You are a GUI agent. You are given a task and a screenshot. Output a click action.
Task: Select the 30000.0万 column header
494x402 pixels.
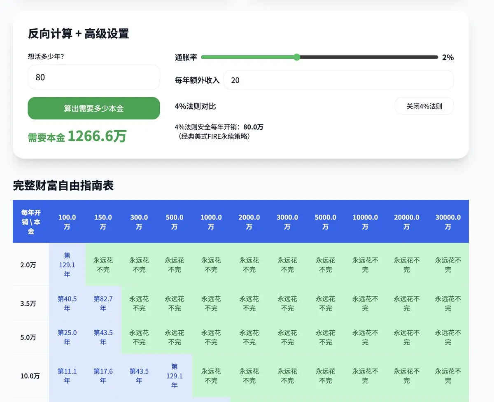coord(448,222)
